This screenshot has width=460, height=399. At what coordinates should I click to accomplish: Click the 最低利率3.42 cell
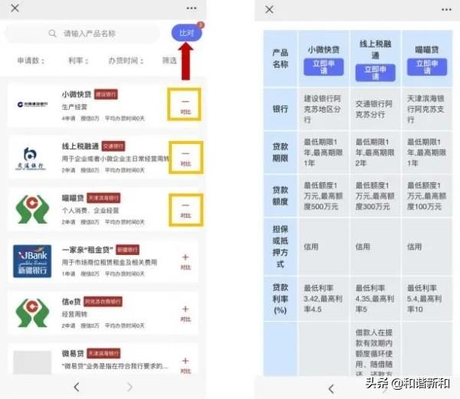pos(324,299)
